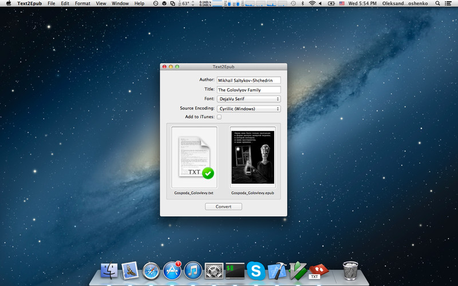Minimize the Text2Epub window with yellow button

point(171,67)
